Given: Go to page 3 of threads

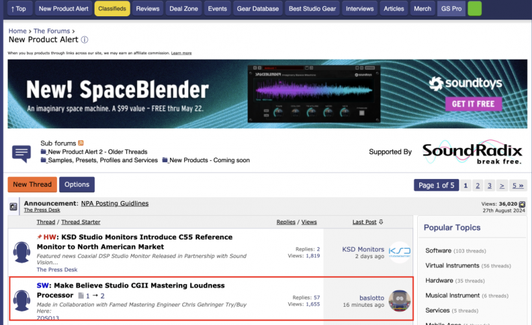Looking at the screenshot, I should (490, 186).
